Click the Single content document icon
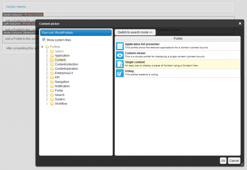The width and height of the screenshot is (247, 170). pos(120,64)
